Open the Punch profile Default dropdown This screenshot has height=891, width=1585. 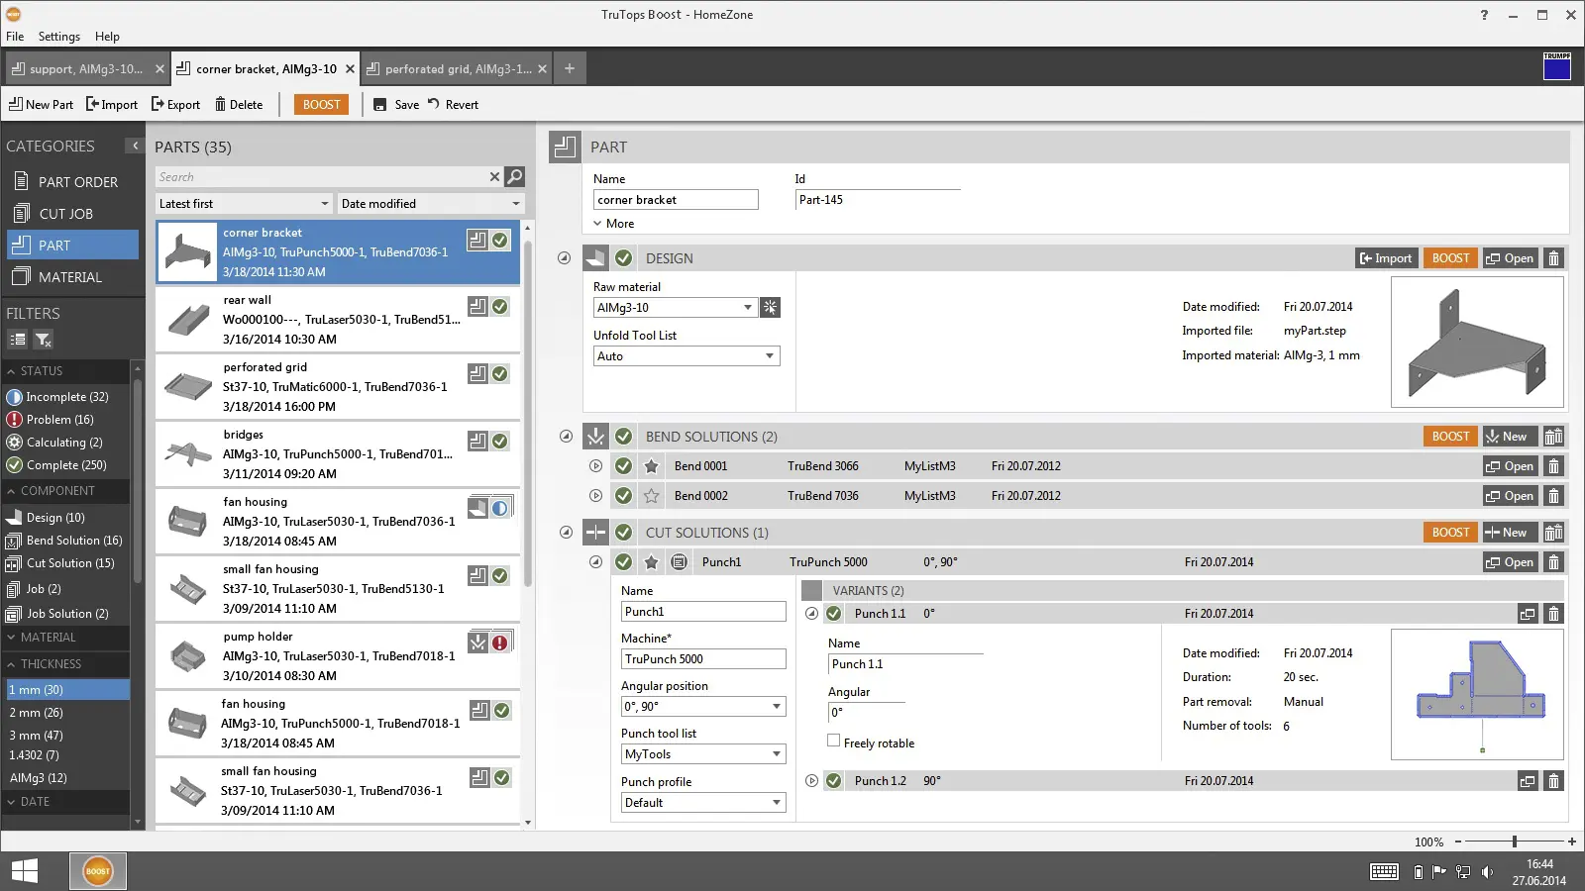[776, 803]
